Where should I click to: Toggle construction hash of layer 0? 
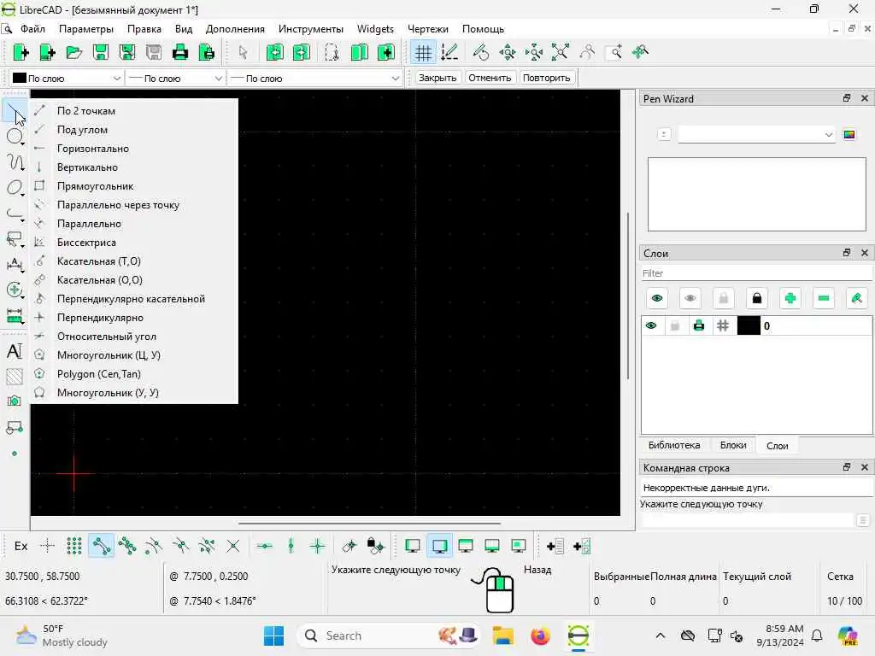click(x=723, y=325)
